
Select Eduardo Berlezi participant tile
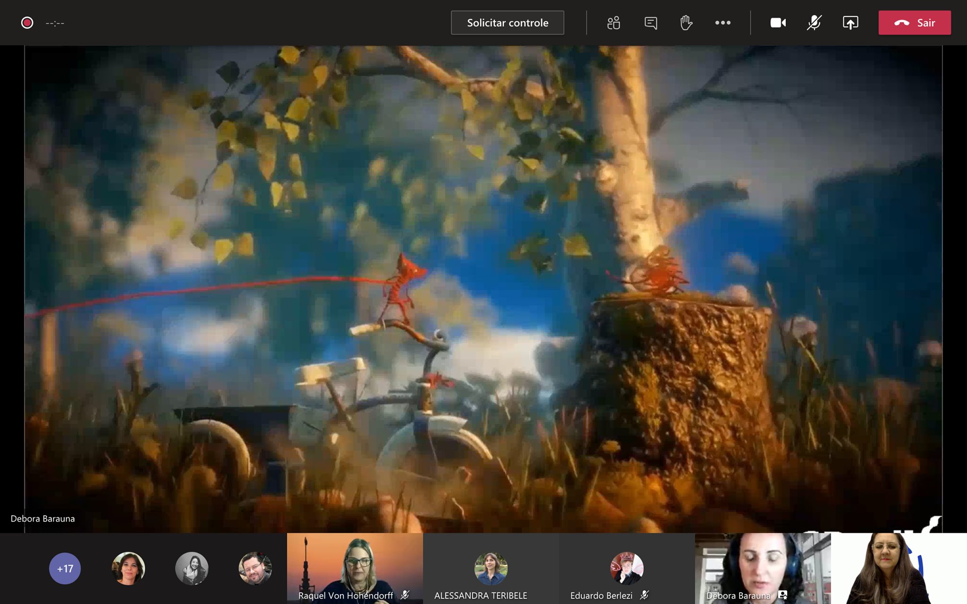[627, 569]
